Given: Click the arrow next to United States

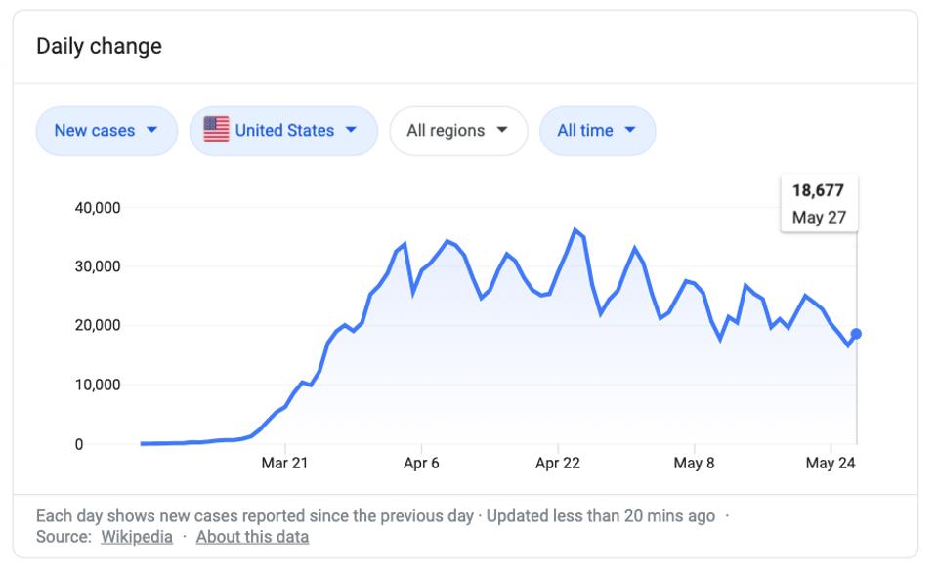Looking at the screenshot, I should point(351,131).
